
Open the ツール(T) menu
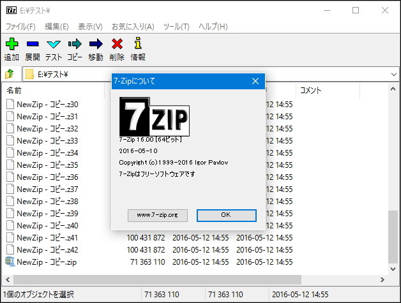176,27
